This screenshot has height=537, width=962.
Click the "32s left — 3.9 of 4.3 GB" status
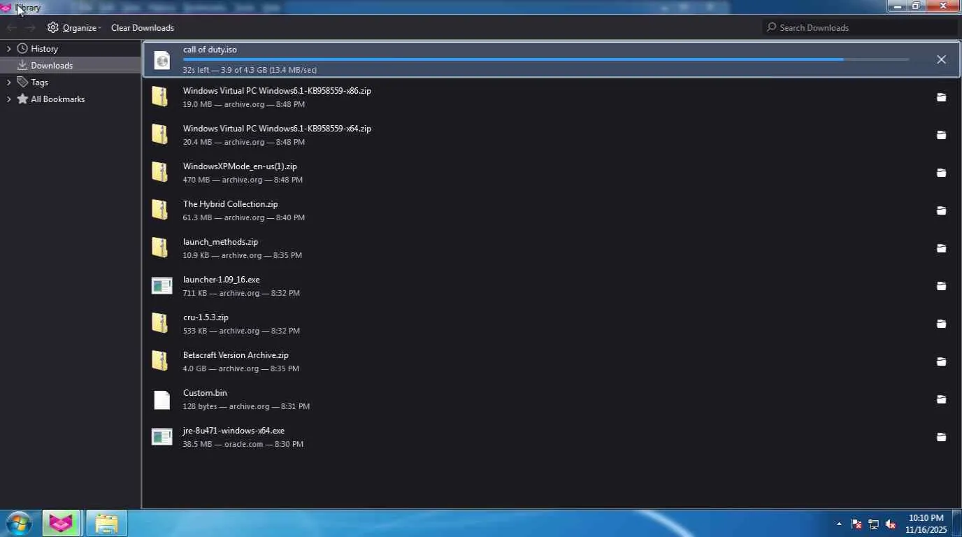[250, 70]
